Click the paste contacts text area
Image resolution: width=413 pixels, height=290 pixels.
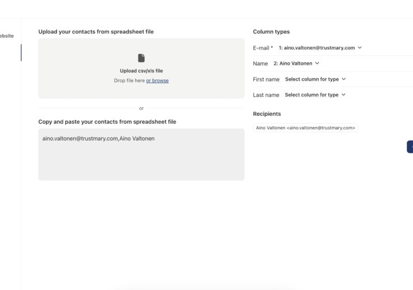click(141, 154)
